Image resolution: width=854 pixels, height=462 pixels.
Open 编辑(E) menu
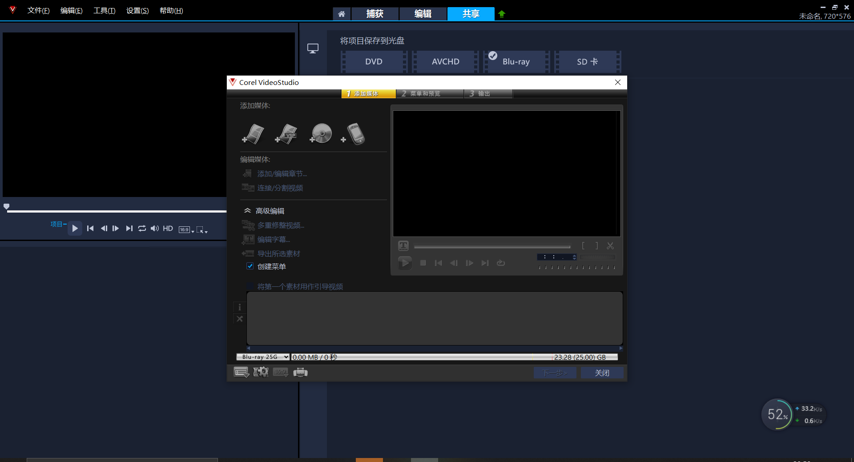pyautogui.click(x=72, y=11)
